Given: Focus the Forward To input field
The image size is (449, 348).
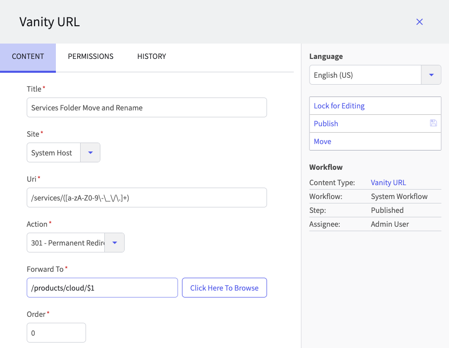Looking at the screenshot, I should coord(102,288).
